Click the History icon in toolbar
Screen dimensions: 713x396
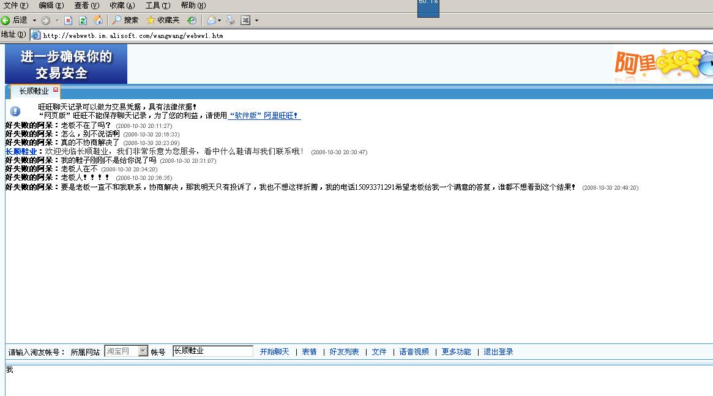pyautogui.click(x=192, y=20)
